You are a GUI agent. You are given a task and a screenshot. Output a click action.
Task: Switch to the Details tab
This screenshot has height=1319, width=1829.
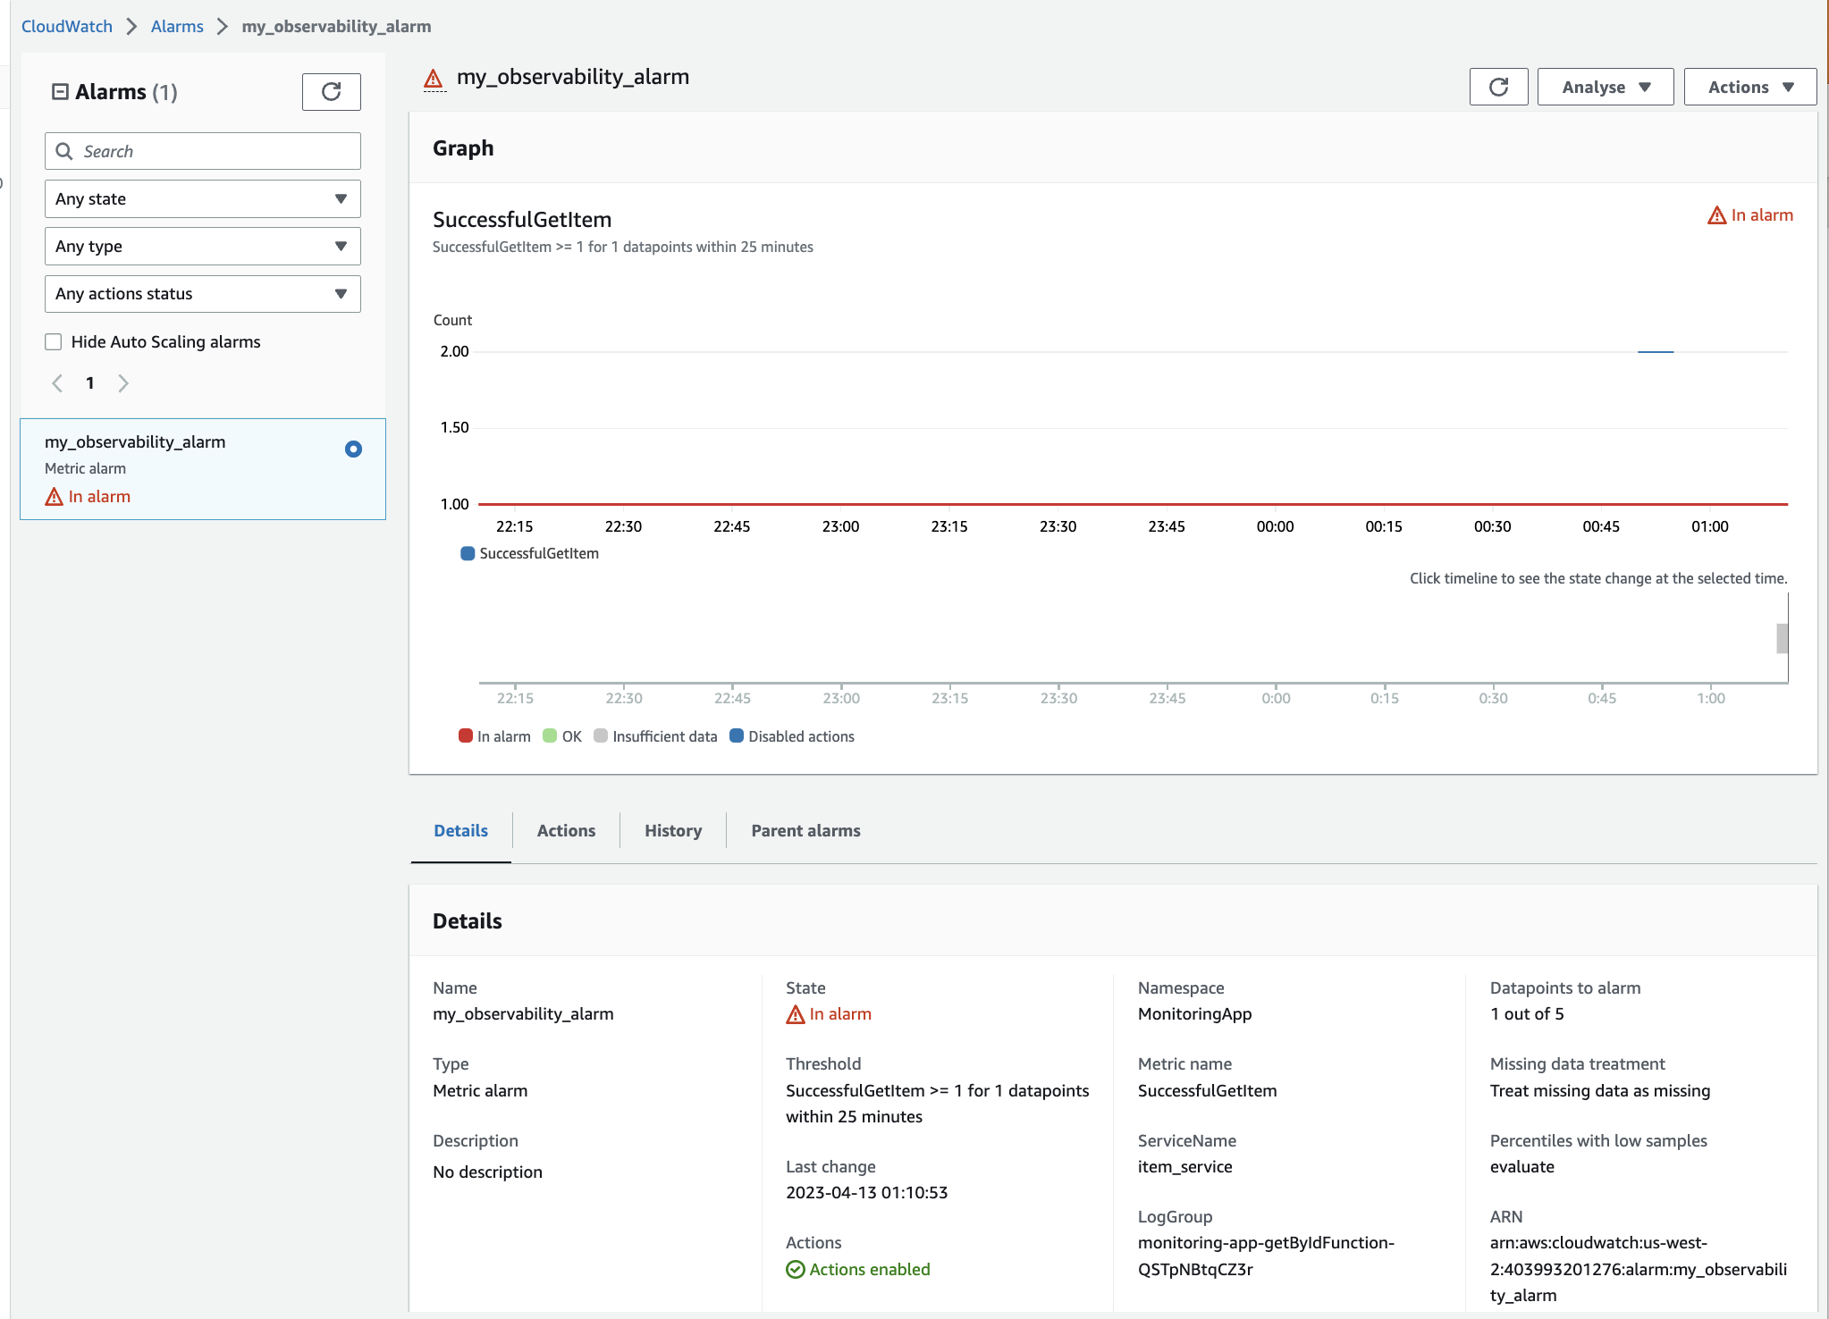[460, 831]
